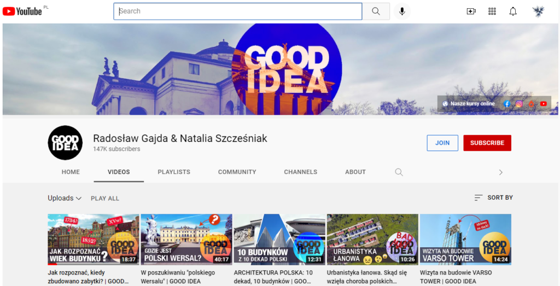Image resolution: width=560 pixels, height=286 pixels.
Task: Click the 40:17 duration badge
Action: tap(222, 259)
